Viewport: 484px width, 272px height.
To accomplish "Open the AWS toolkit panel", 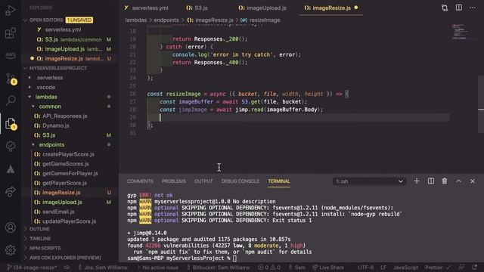I will pos(10,55).
